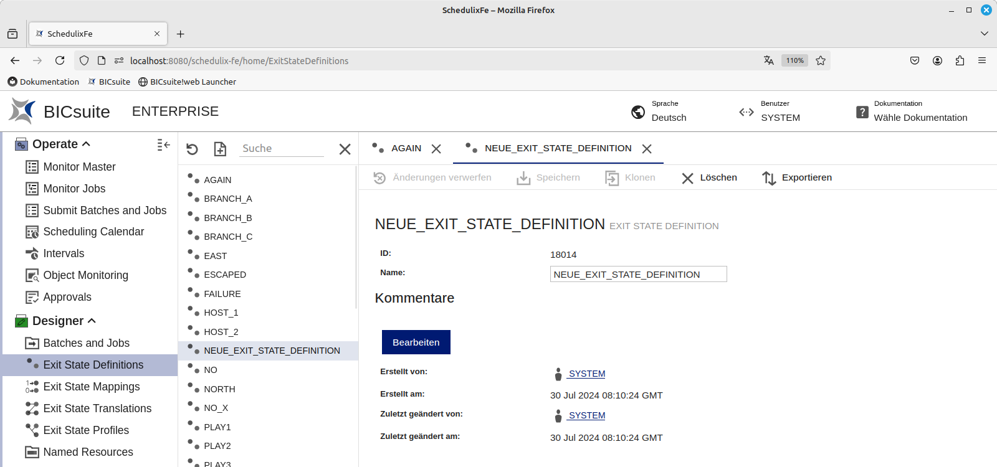Reload the page in Firefox

tap(60, 60)
